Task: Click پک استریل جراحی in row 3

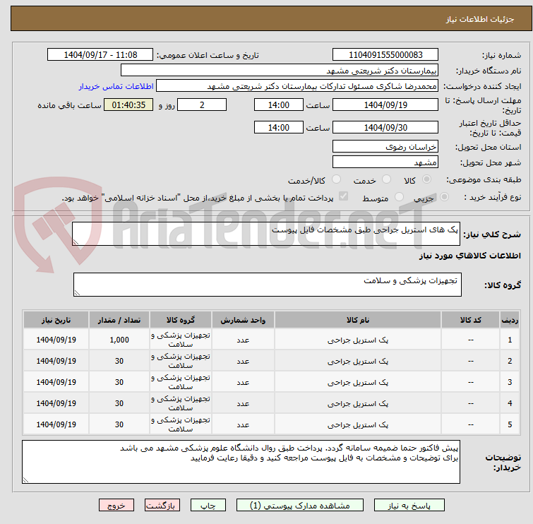Action: [358, 383]
